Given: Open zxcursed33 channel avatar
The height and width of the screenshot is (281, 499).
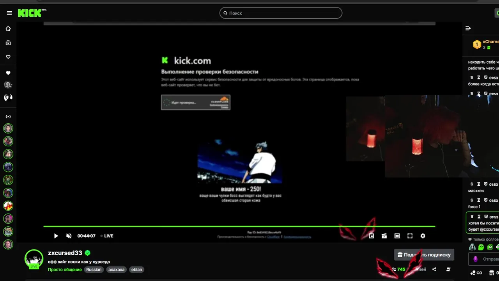Looking at the screenshot, I should [34, 259].
